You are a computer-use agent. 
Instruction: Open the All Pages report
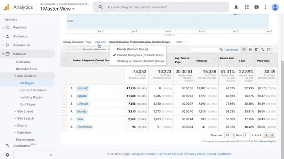pyautogui.click(x=27, y=83)
